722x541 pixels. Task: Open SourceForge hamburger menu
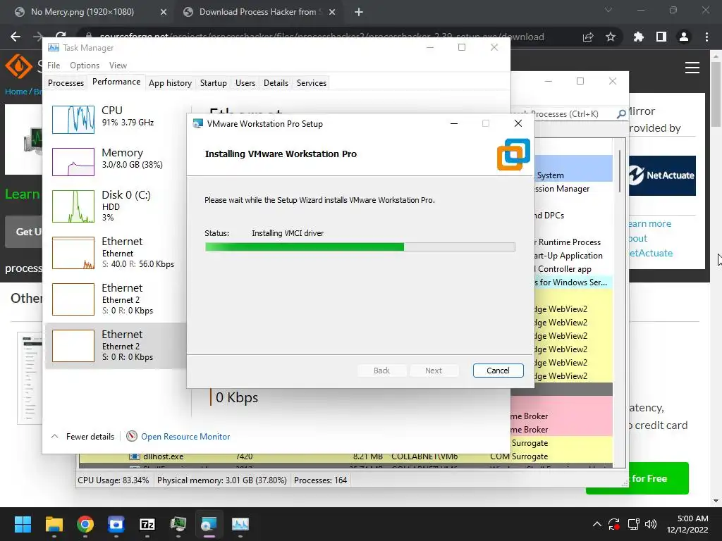pyautogui.click(x=692, y=68)
